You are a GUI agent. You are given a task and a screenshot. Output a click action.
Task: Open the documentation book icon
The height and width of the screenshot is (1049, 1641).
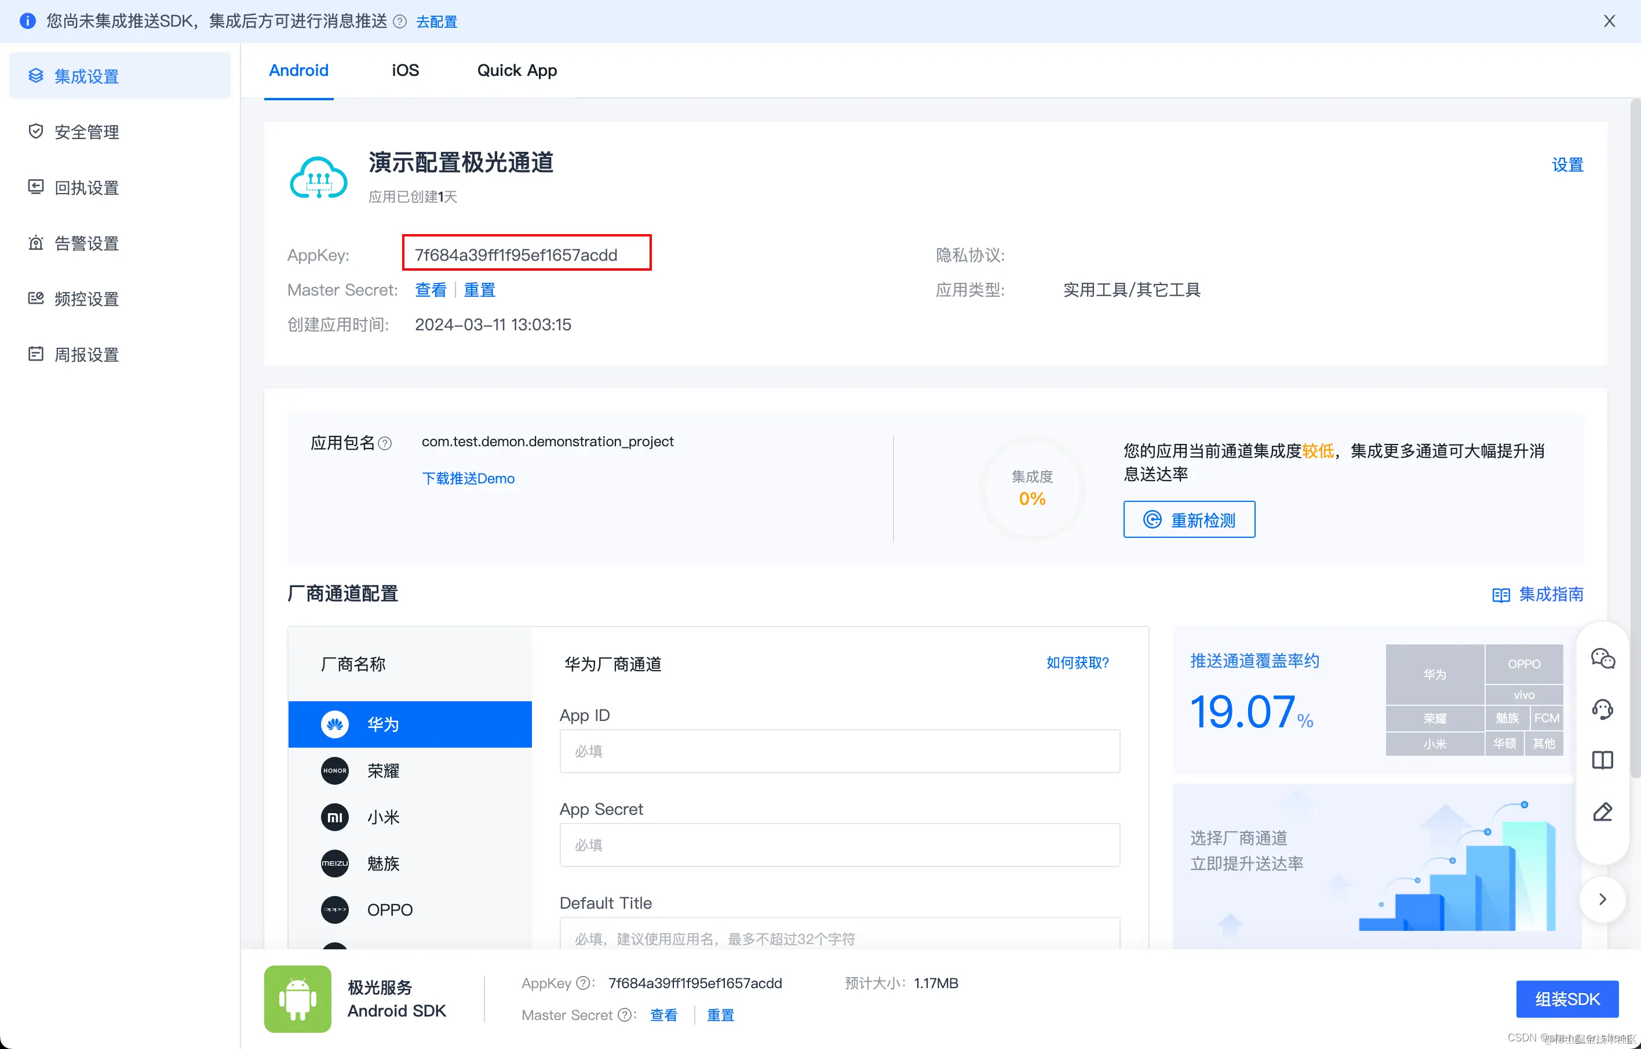pos(1603,760)
